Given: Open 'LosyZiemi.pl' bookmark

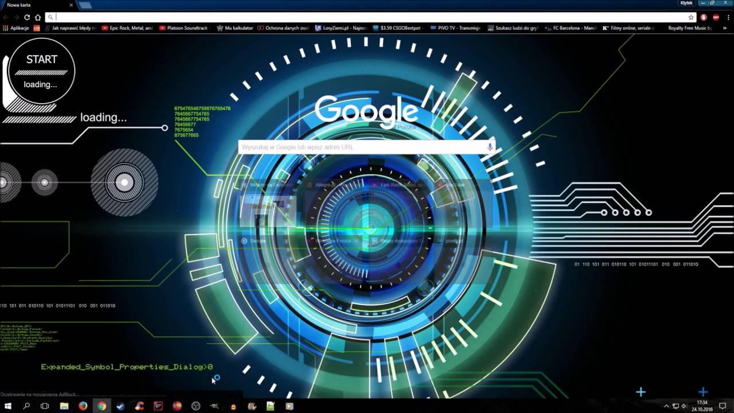Looking at the screenshot, I should tap(341, 28).
